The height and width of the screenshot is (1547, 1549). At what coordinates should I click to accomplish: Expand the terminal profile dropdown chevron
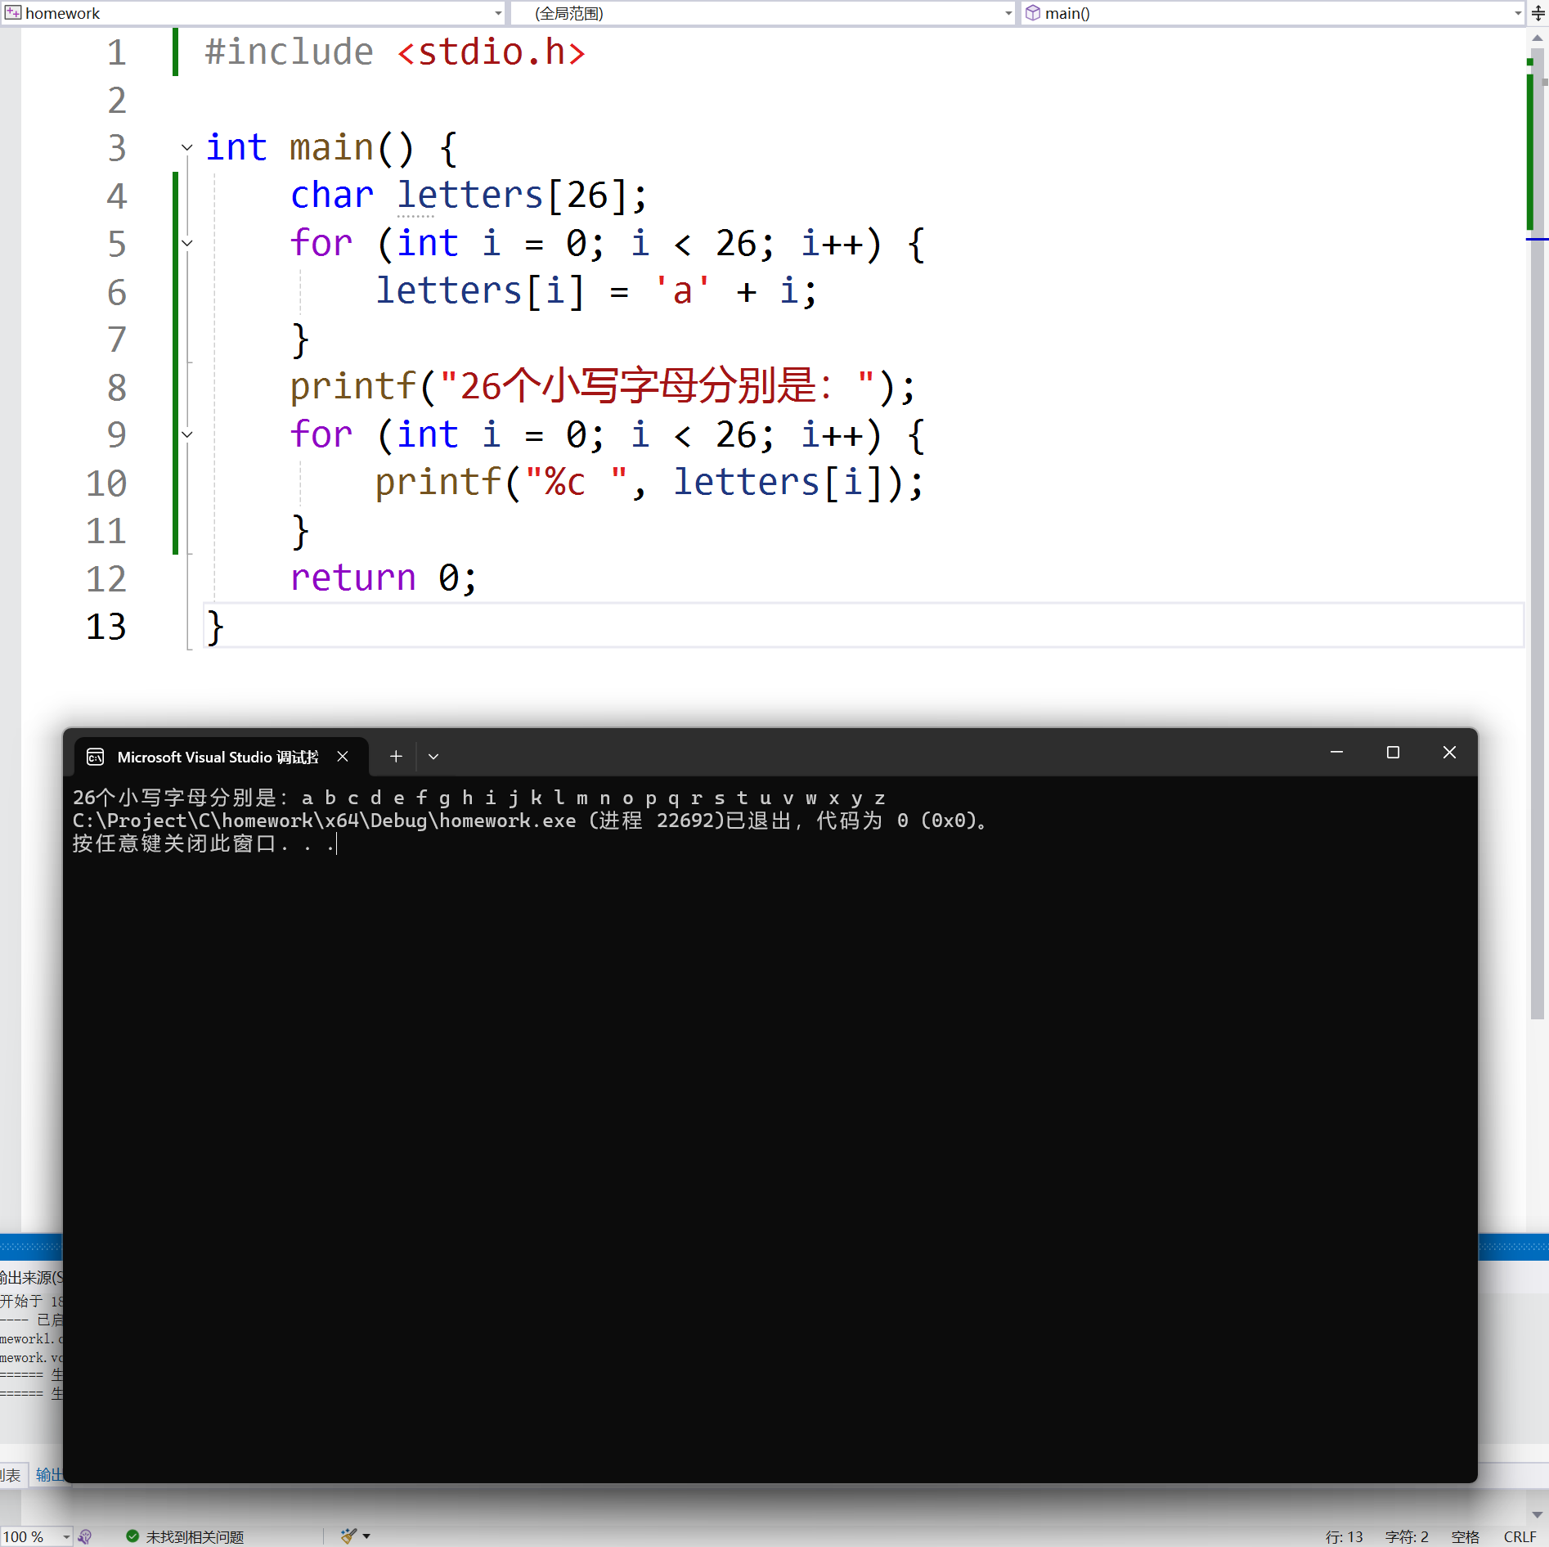pos(433,757)
